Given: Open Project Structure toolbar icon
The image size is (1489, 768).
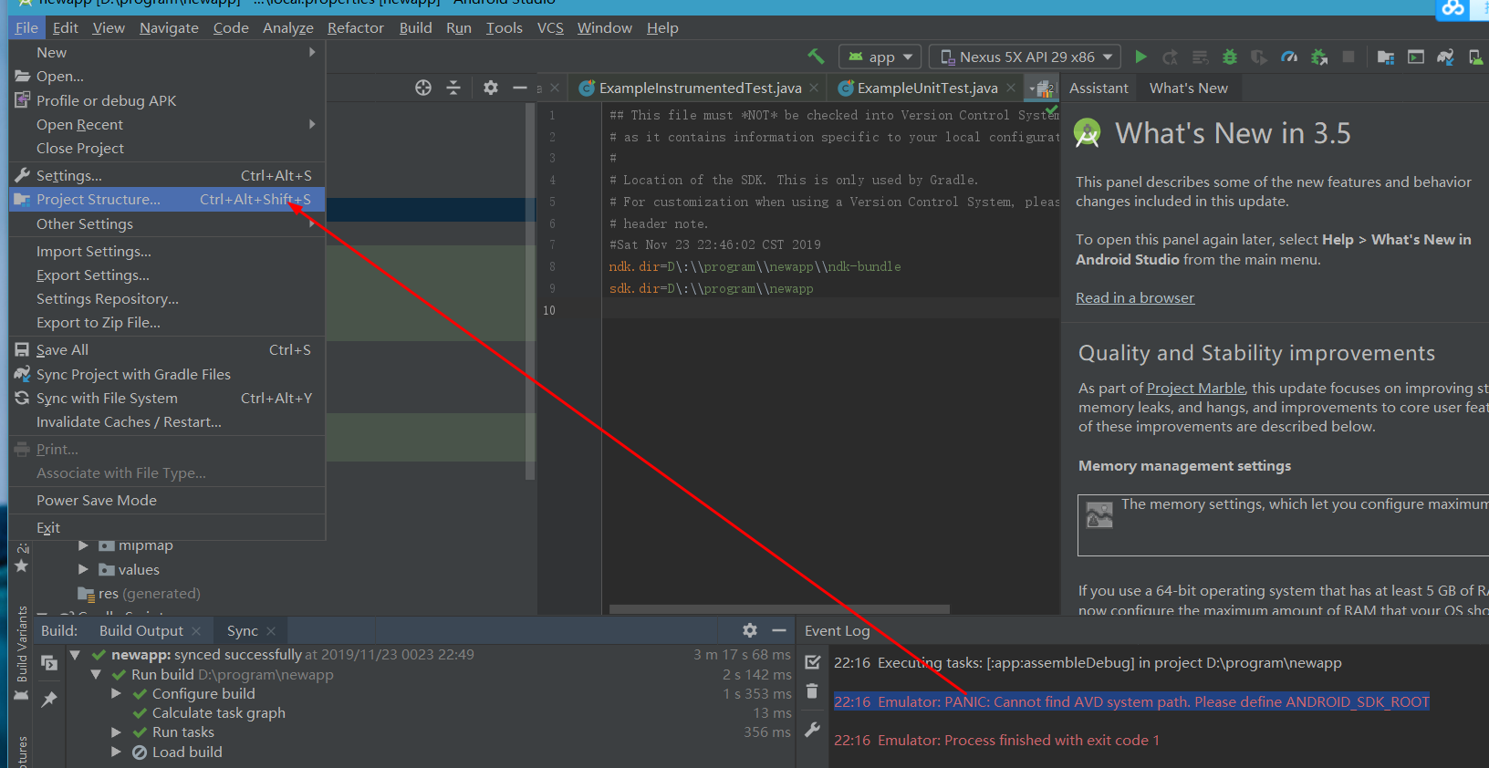Looking at the screenshot, I should coord(1386,57).
